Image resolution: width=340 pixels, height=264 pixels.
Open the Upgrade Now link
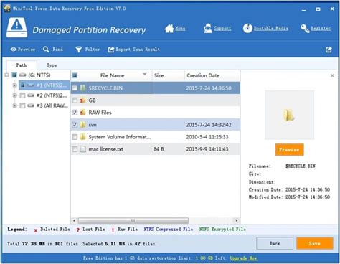(x=243, y=258)
